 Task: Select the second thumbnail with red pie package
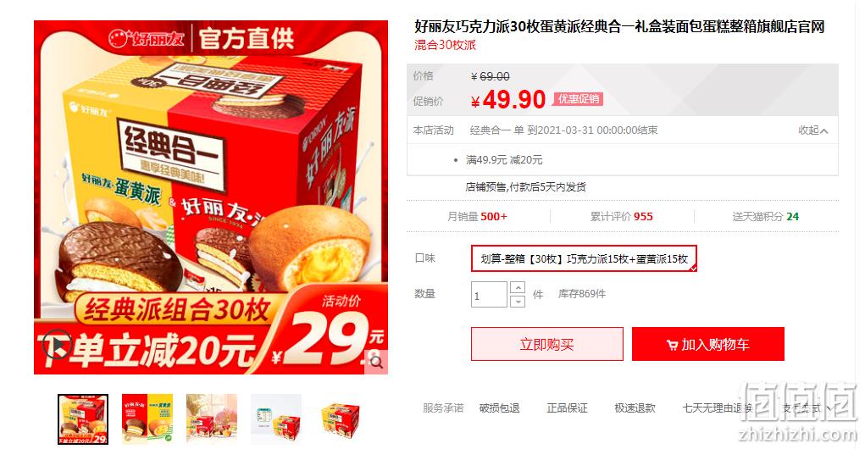click(147, 419)
